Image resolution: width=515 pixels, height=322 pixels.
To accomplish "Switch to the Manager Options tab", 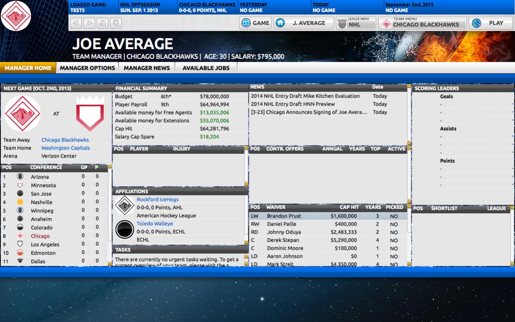I will tap(87, 68).
